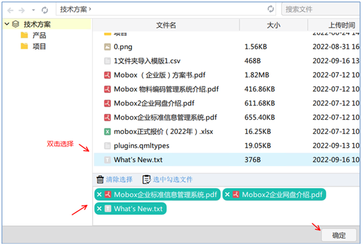The width and height of the screenshot is (364, 245).
Task: Select the 0.png image file icon
Action: coord(107,47)
